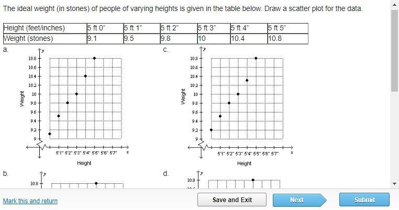Select answer option a graph

pos(75,106)
